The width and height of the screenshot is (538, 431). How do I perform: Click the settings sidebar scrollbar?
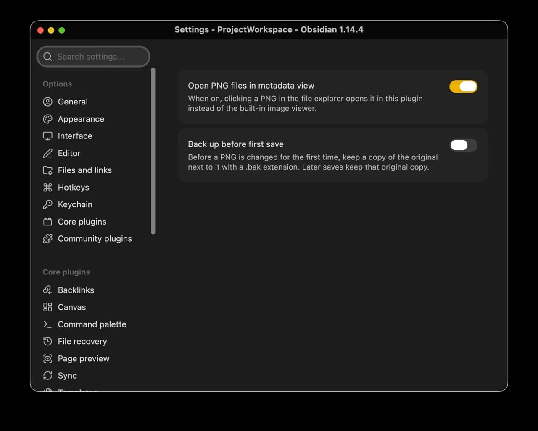tap(153, 151)
